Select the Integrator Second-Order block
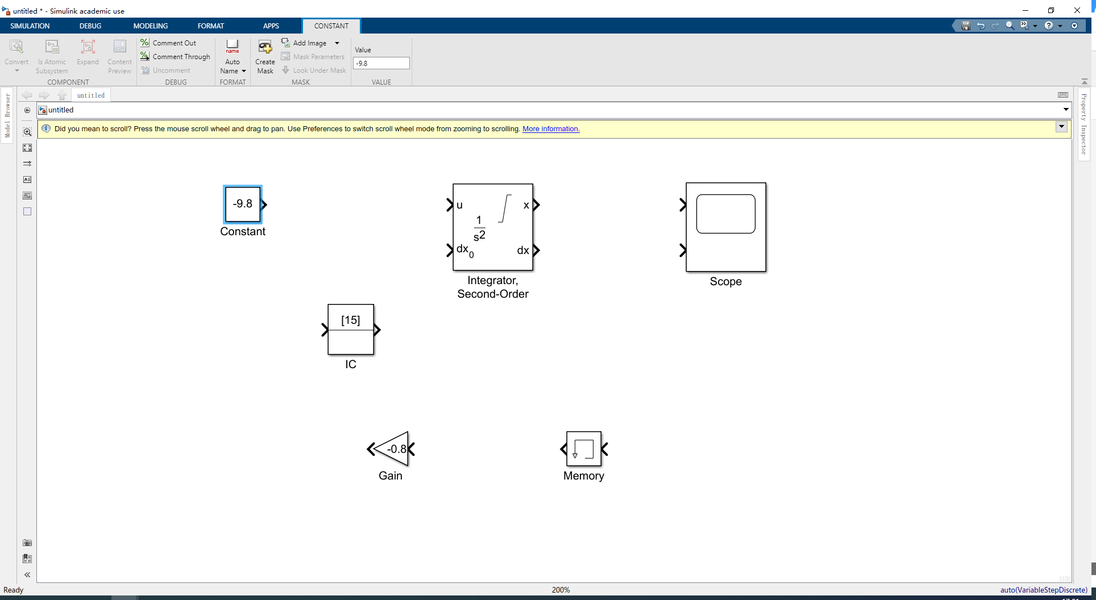 pyautogui.click(x=493, y=227)
